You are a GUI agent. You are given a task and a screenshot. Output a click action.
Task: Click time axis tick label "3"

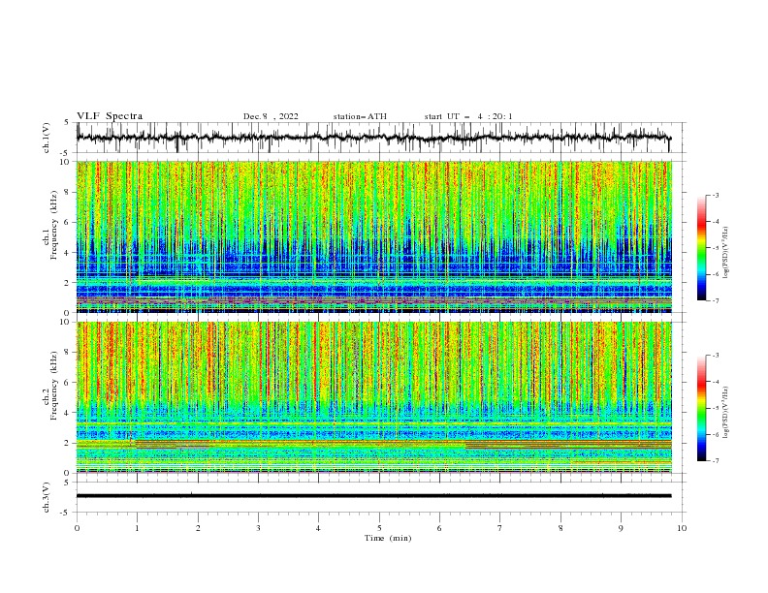point(258,528)
